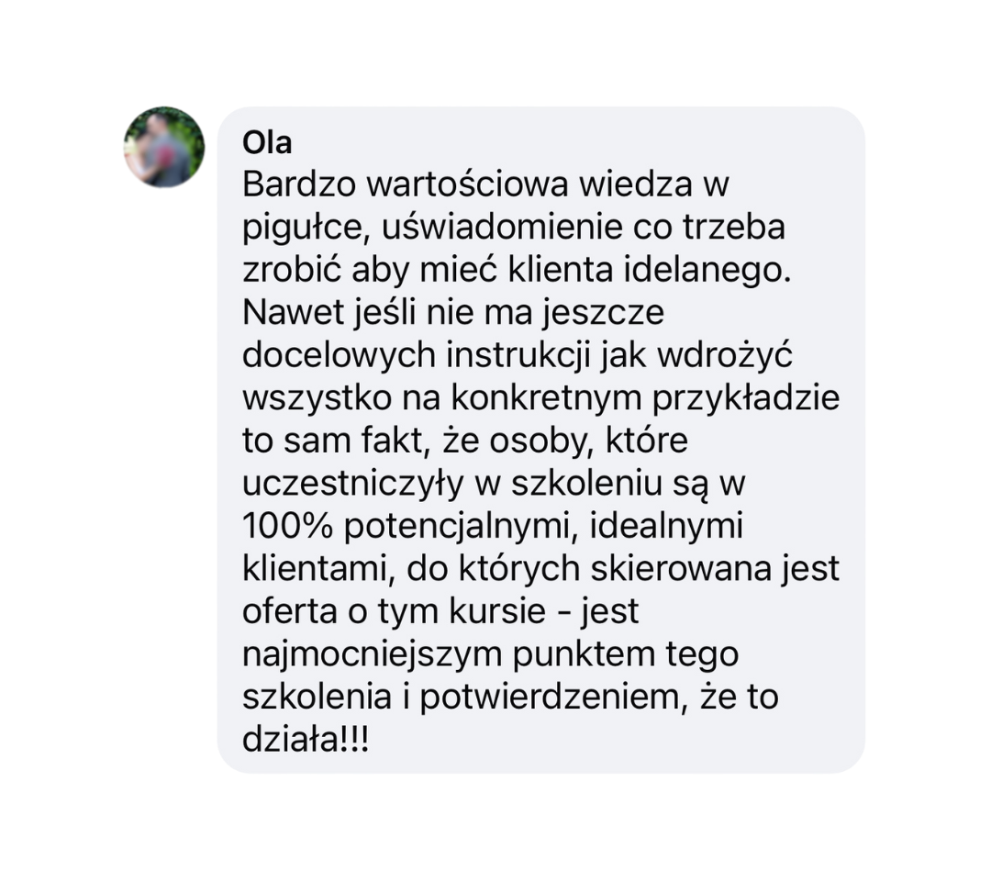Image resolution: width=991 pixels, height=871 pixels.
Task: Click the '100%' text in the comment
Action: click(x=287, y=526)
